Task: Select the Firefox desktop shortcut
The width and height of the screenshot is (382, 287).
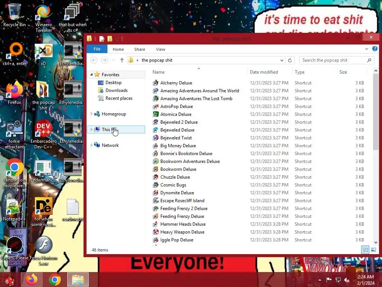Action: pos(15,93)
